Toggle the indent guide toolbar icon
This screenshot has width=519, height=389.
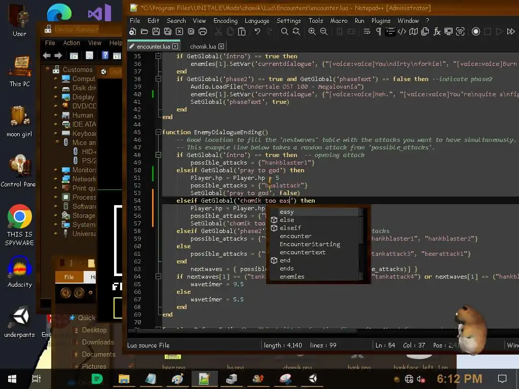(x=390, y=31)
